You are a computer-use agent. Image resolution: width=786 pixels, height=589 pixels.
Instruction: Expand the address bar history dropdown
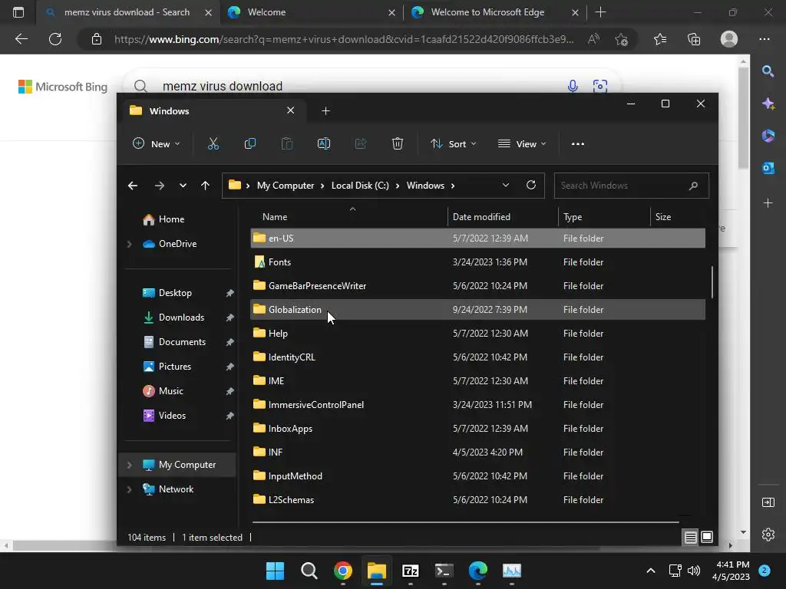506,185
